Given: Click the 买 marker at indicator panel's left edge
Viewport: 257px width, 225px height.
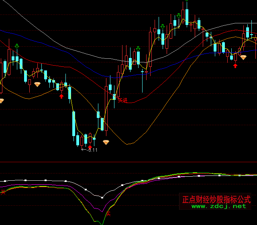Looking at the screenshot, I should 2,192.
